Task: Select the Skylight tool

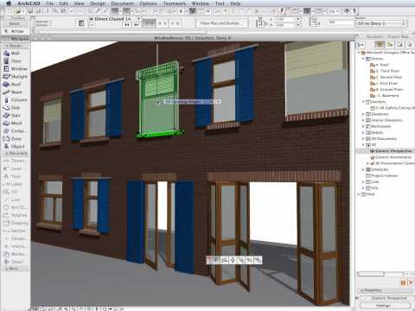Action: pos(16,77)
